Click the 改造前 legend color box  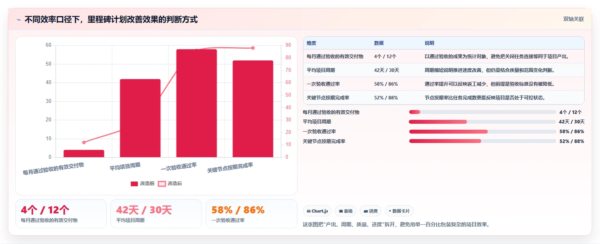(x=134, y=184)
